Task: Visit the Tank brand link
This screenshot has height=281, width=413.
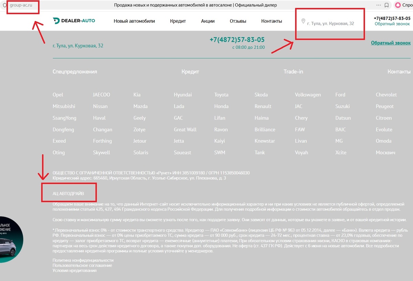Action: coord(260,153)
